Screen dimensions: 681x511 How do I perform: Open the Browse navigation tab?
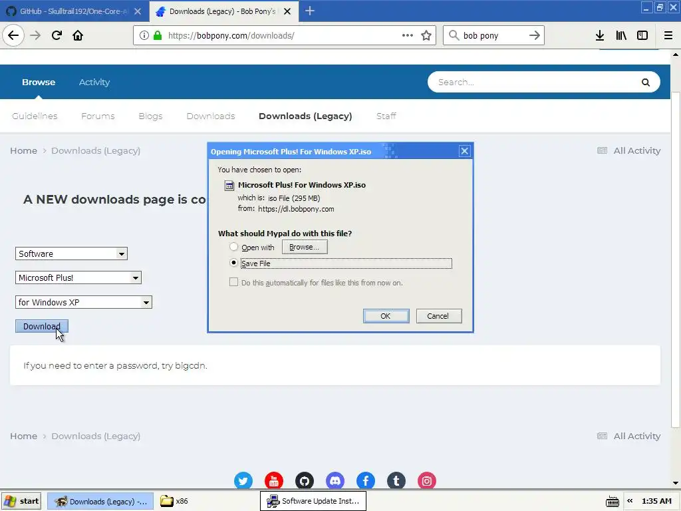tap(39, 82)
